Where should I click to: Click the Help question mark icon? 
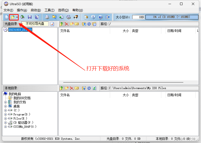coord(100,17)
